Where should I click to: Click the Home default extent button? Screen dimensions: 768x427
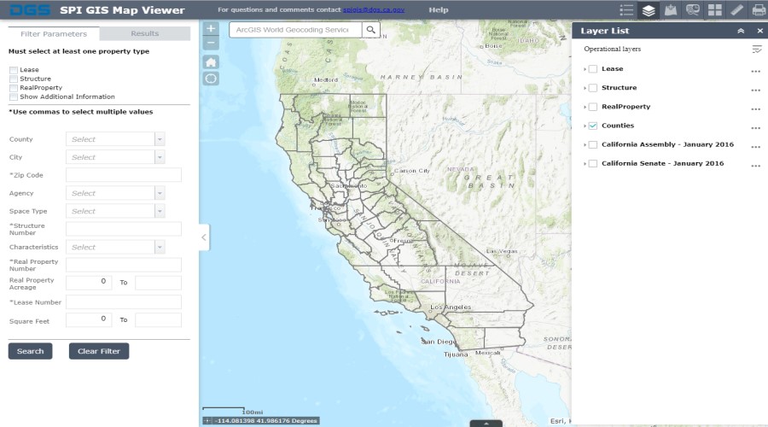point(212,61)
